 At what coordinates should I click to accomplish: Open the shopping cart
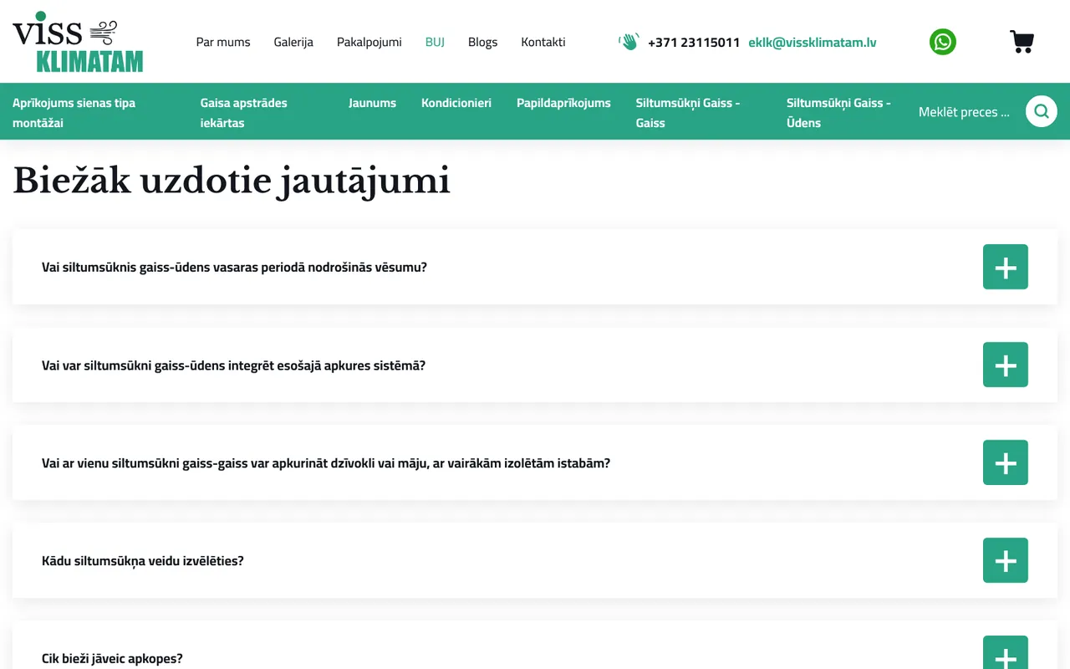click(x=1022, y=42)
